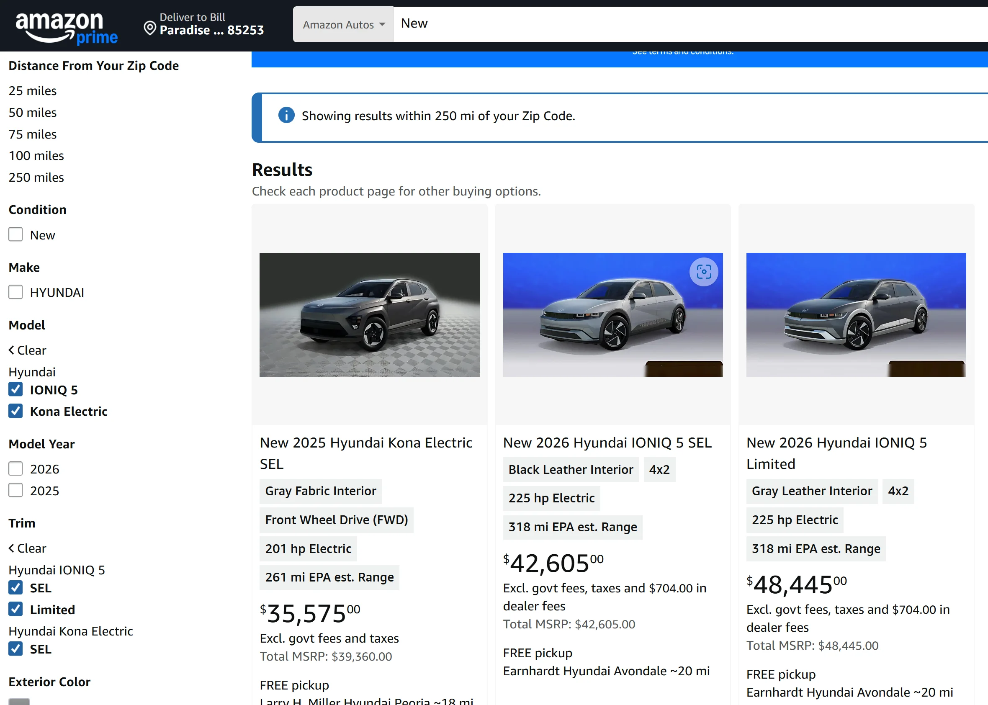The image size is (988, 705).
Task: Change delivery address Paradise 85253
Action: click(211, 24)
